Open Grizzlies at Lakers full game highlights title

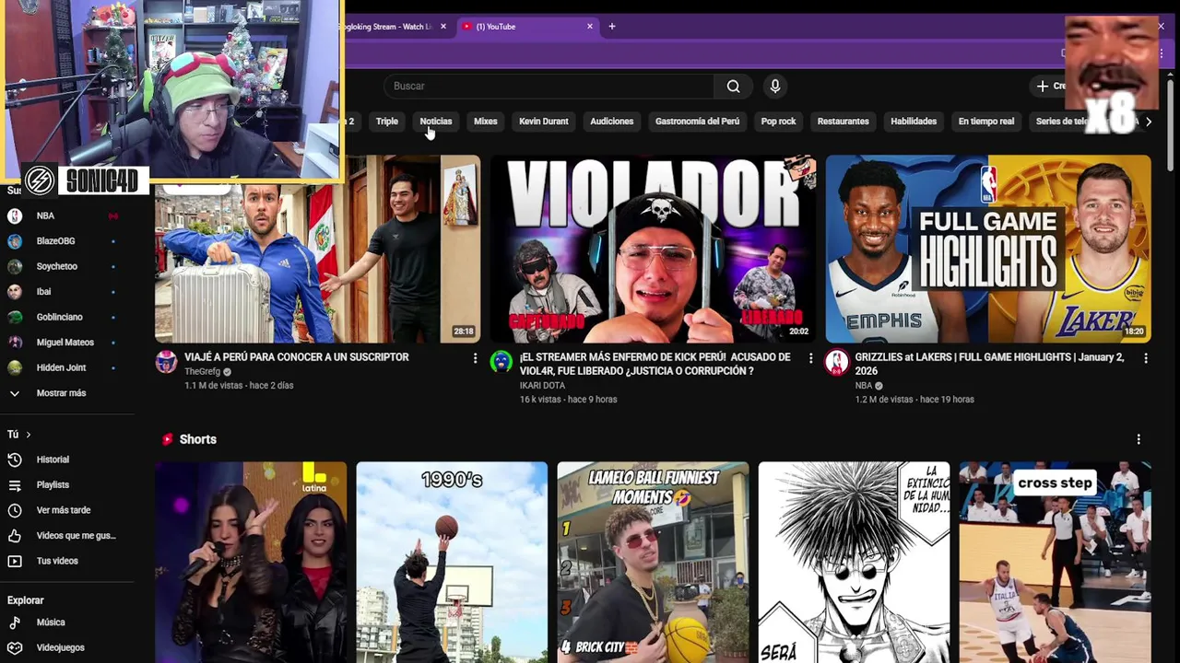point(990,364)
